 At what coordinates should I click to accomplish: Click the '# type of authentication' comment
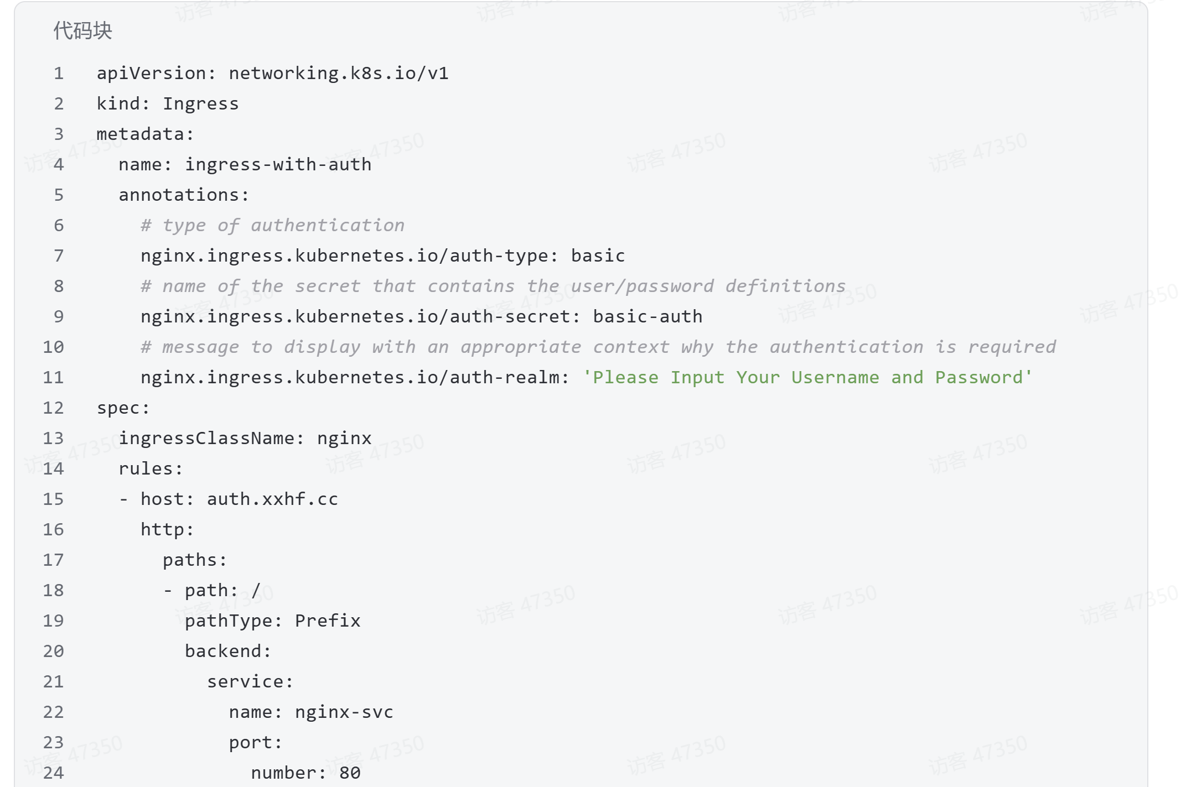point(272,226)
